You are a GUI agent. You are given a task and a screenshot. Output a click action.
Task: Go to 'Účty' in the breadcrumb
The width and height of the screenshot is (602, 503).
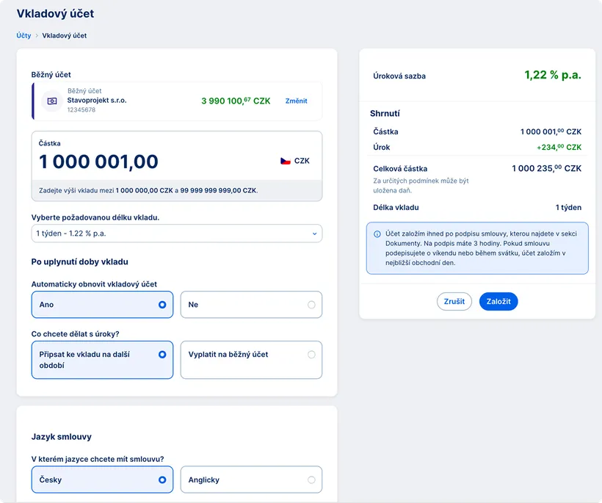(23, 35)
